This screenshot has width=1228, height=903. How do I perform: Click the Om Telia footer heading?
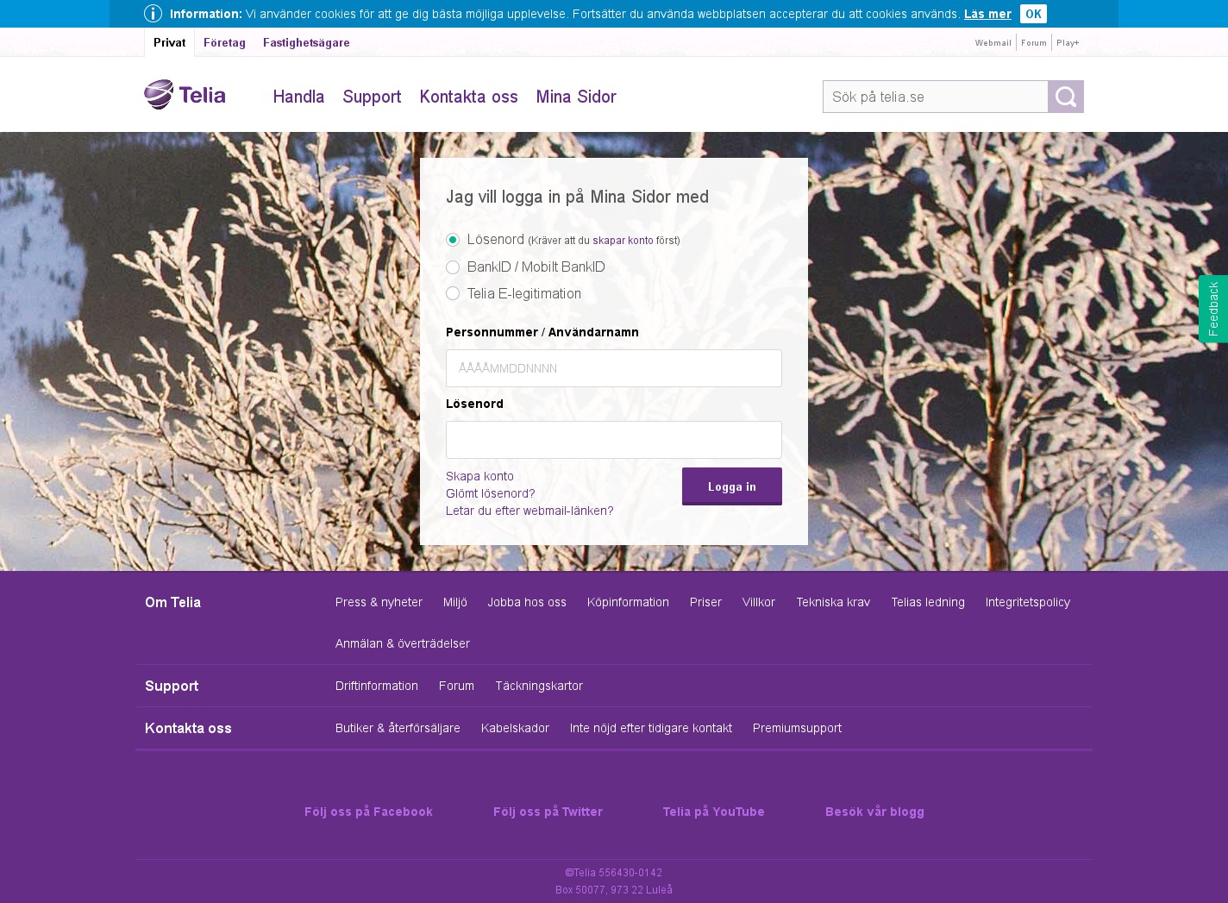[x=172, y=602]
